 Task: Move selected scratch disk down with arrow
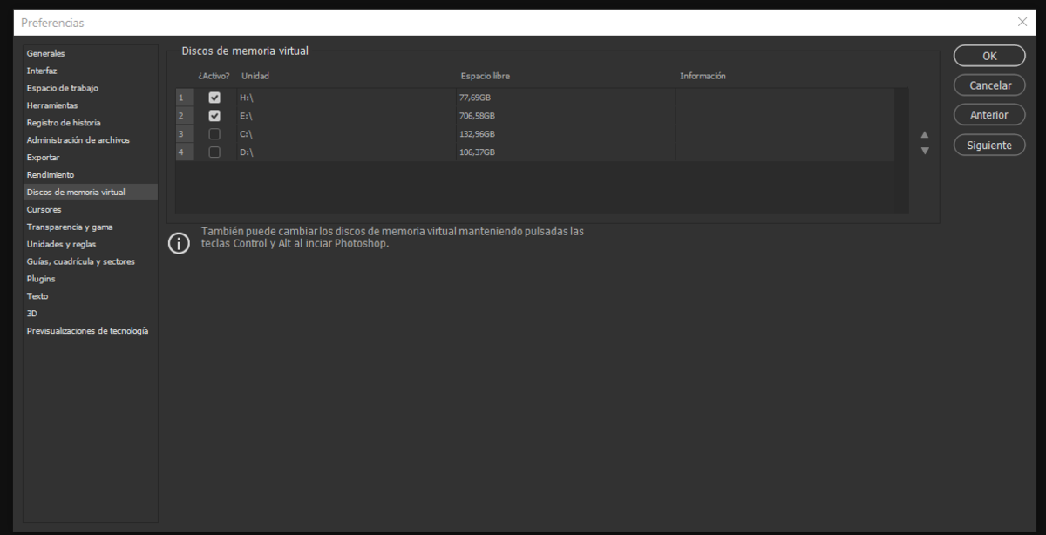925,151
